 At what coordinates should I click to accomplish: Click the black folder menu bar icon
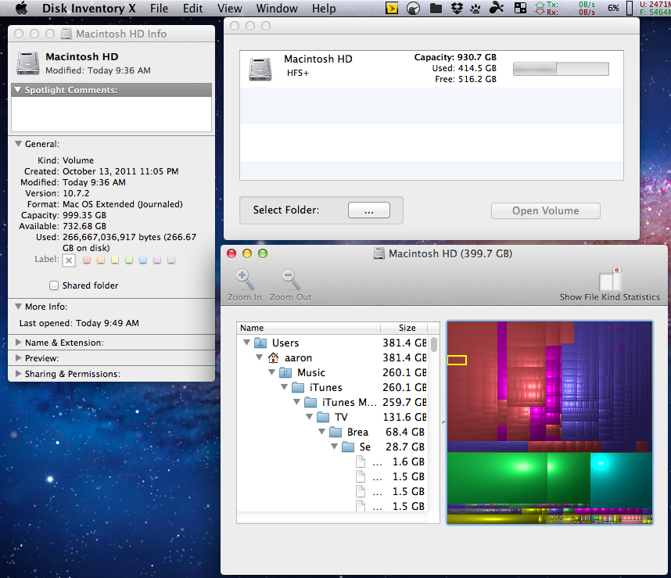coord(436,8)
